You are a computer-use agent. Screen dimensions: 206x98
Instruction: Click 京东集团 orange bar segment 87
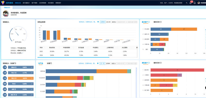click(184, 29)
